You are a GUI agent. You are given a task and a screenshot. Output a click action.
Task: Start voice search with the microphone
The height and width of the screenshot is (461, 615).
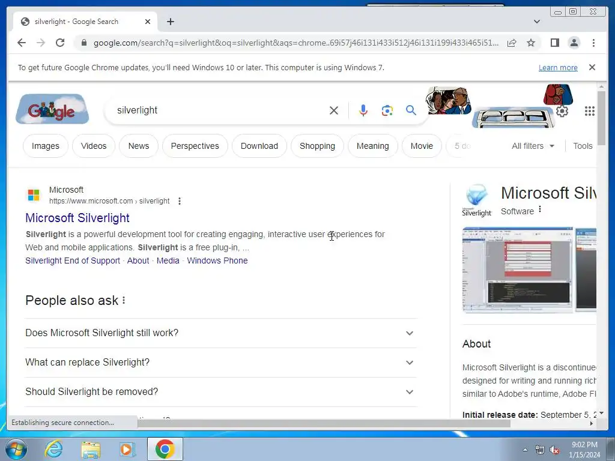(363, 110)
